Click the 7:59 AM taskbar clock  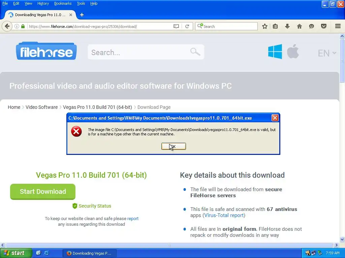point(333,253)
